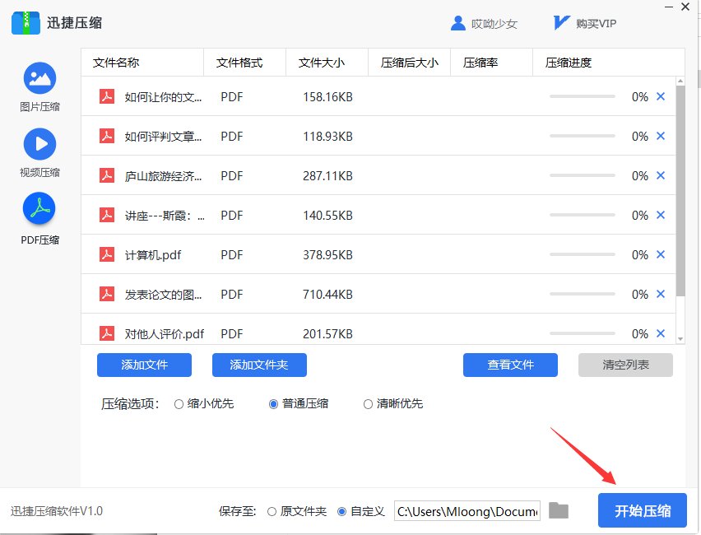The width and height of the screenshot is (701, 535).
Task: Click 清空列表 to clear files
Action: (x=625, y=365)
